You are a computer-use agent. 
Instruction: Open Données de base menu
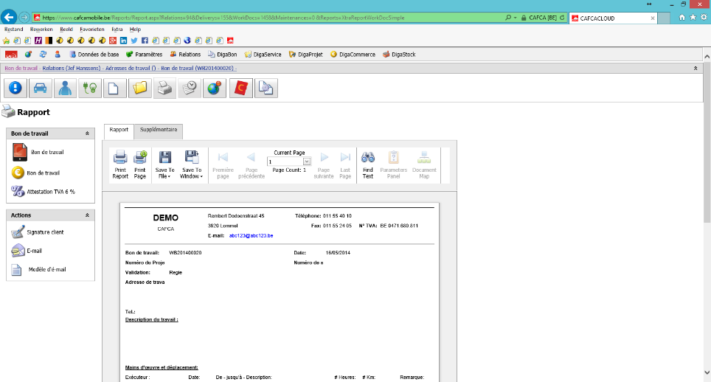click(94, 55)
